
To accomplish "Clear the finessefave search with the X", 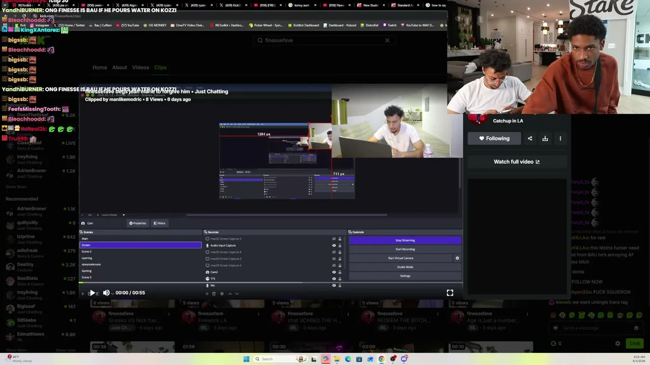I will pyautogui.click(x=387, y=40).
